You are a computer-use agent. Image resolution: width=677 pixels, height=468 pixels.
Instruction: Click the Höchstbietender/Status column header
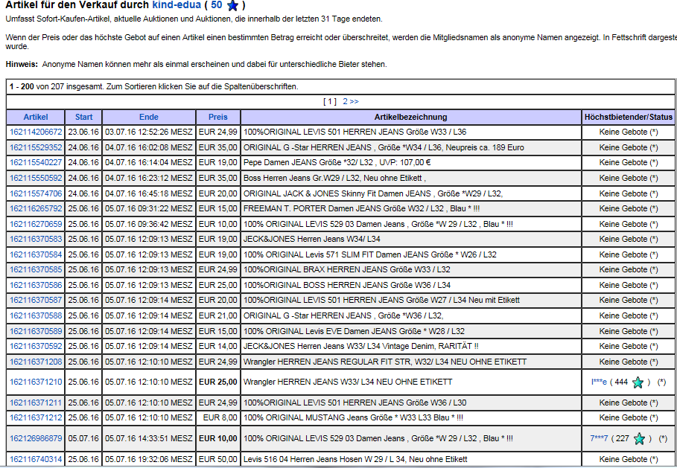tap(629, 117)
